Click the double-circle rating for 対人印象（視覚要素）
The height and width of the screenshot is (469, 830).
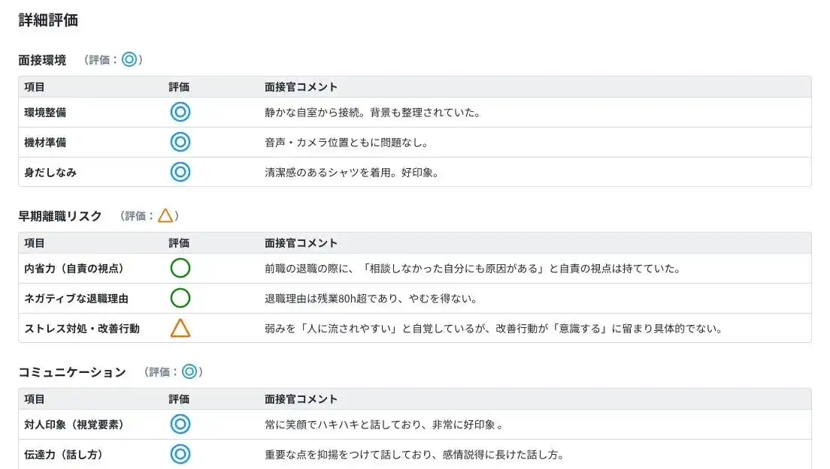180,425
